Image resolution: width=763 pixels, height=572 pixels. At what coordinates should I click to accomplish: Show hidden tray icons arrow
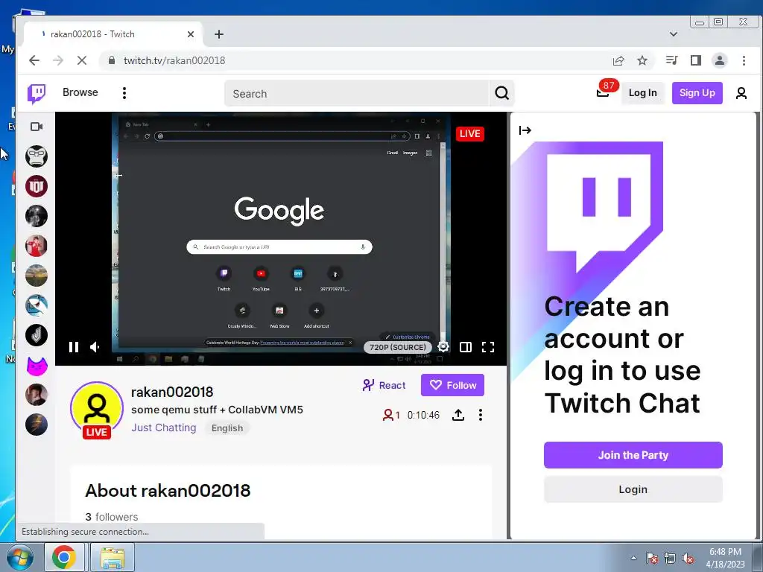(633, 559)
